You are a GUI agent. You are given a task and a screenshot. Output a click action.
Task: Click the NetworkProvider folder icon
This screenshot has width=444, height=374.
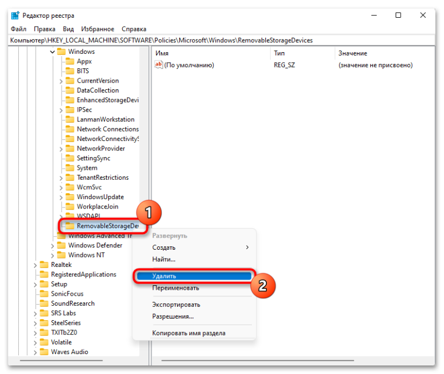tap(70, 148)
